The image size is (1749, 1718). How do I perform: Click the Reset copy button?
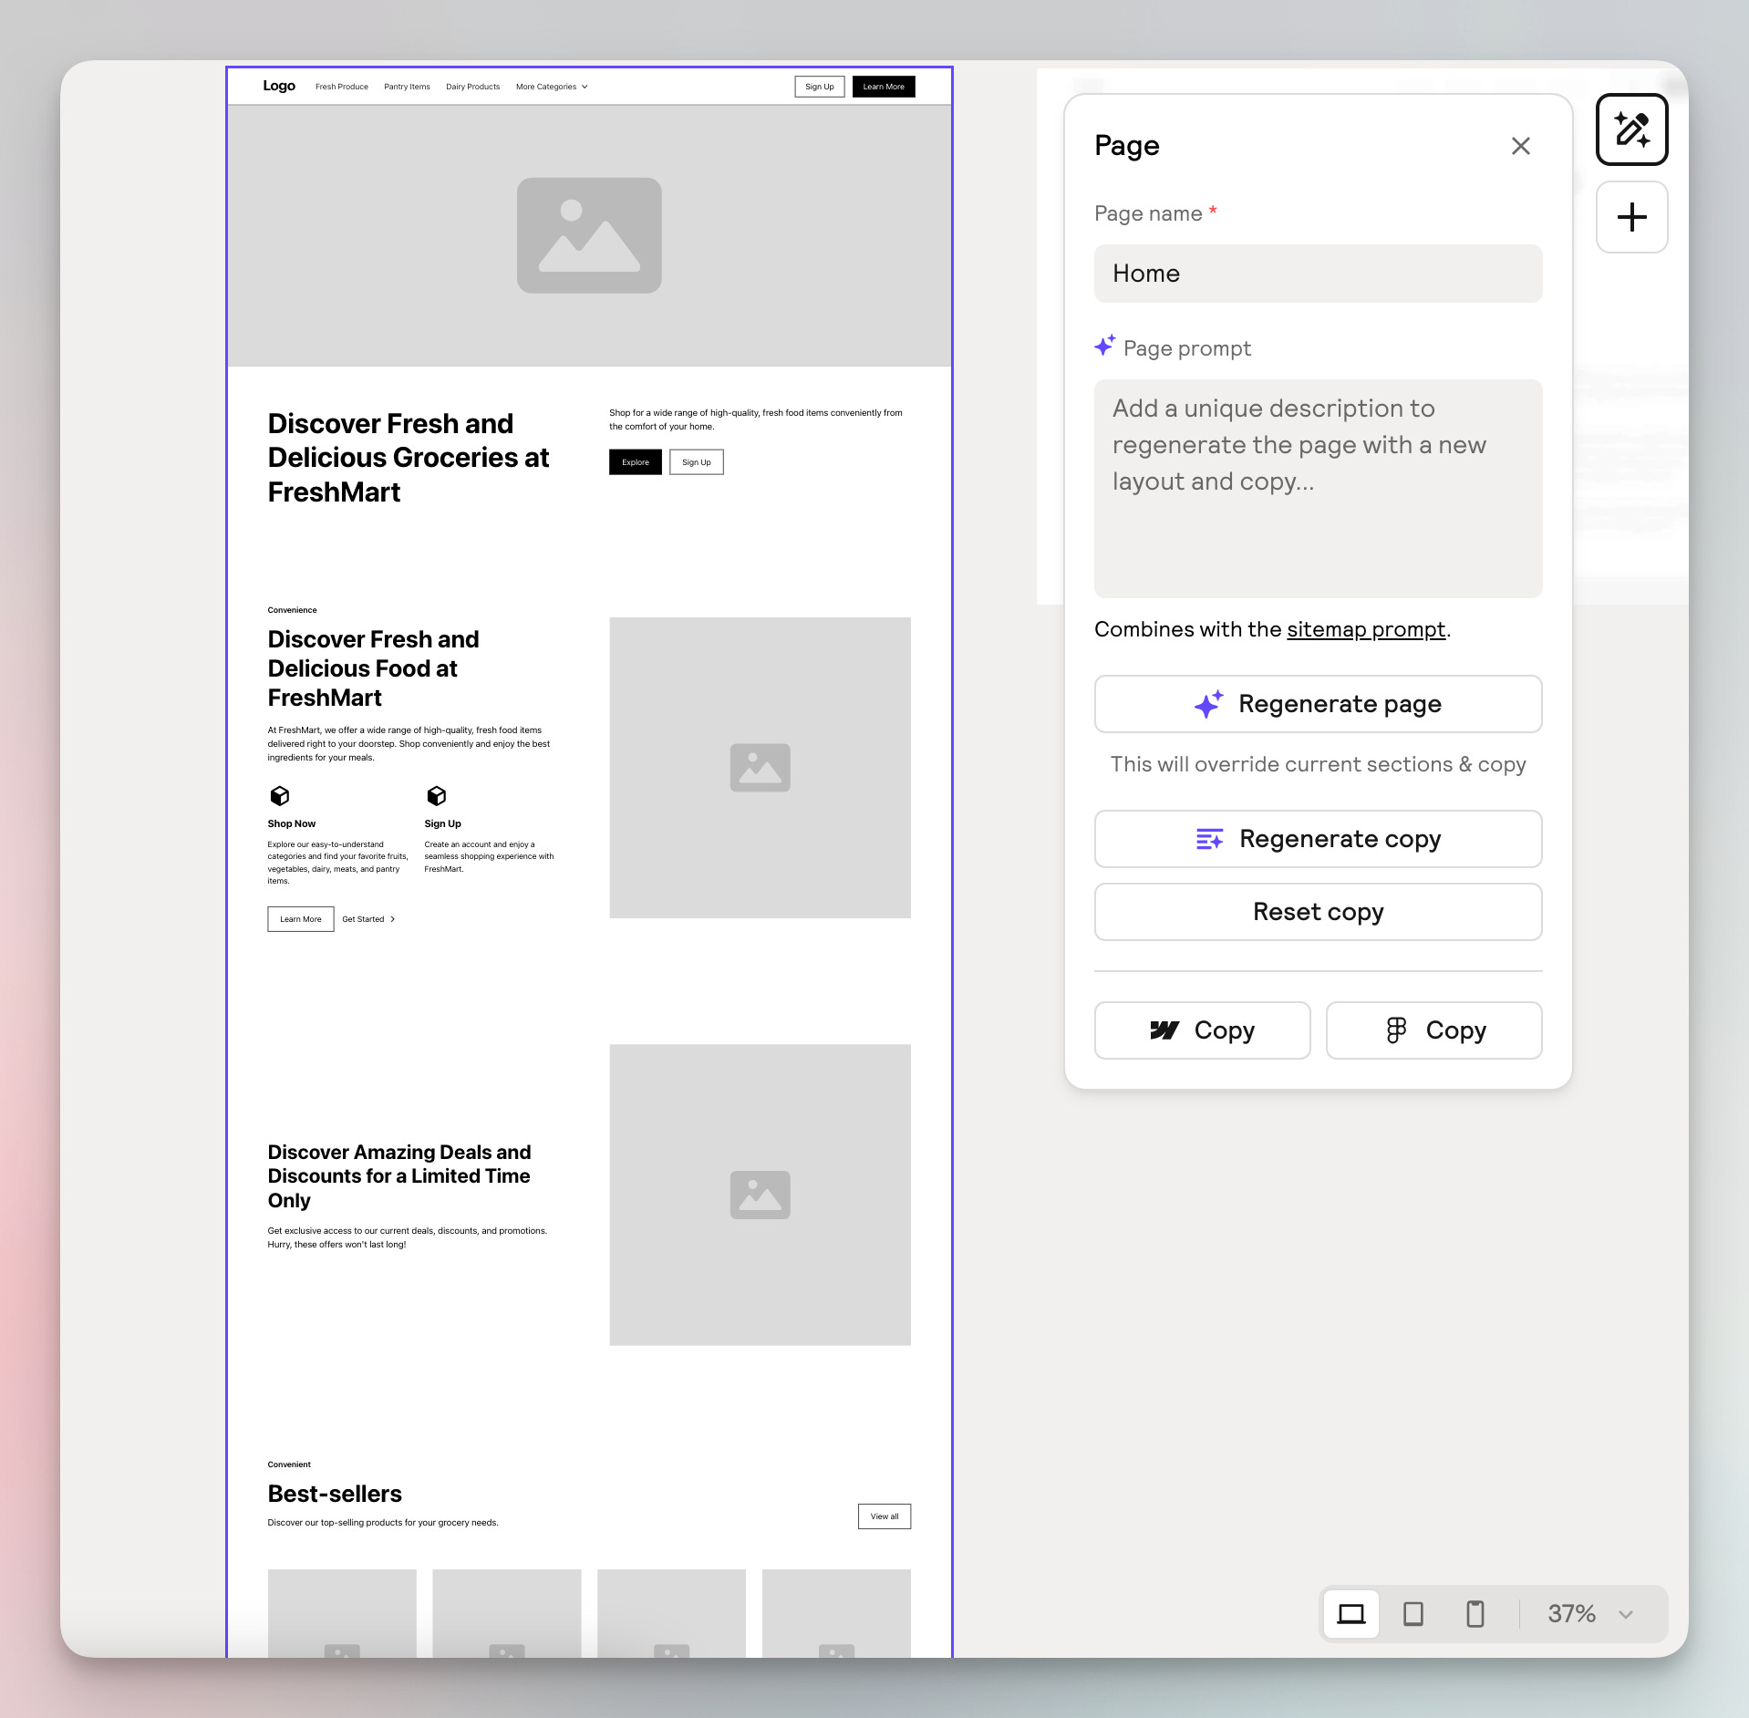[1318, 911]
